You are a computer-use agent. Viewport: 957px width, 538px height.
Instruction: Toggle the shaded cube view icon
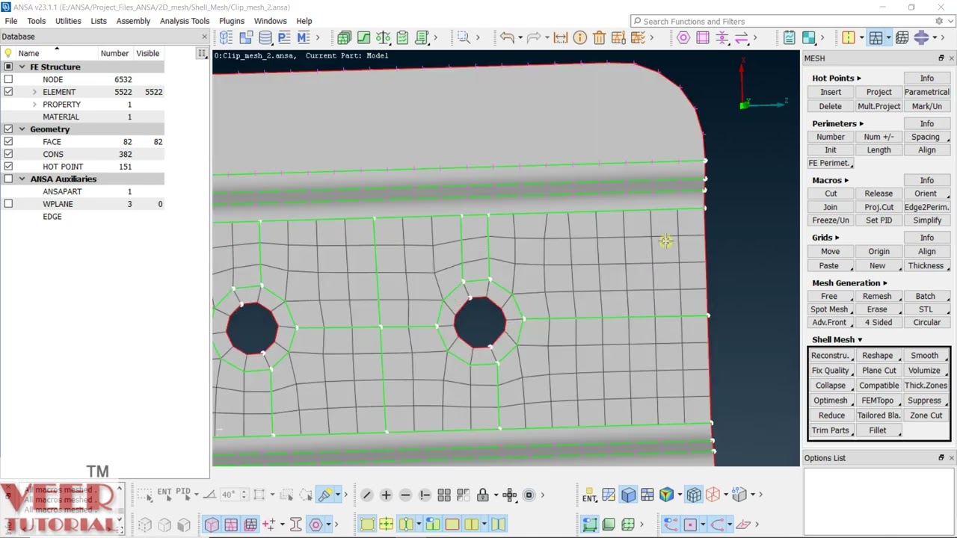click(x=628, y=495)
